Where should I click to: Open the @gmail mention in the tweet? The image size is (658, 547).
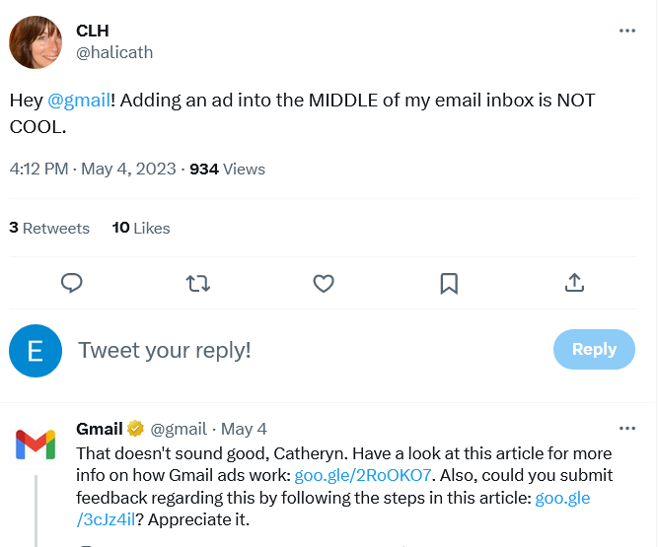[x=79, y=101]
